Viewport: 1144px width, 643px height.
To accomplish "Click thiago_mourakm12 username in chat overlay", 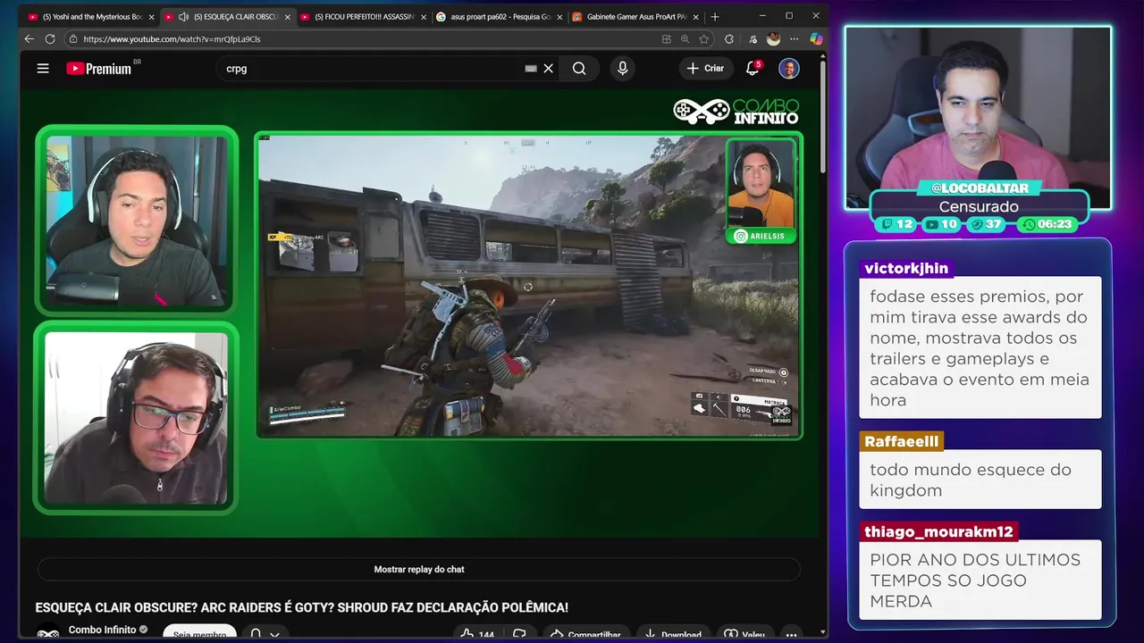I will [938, 531].
